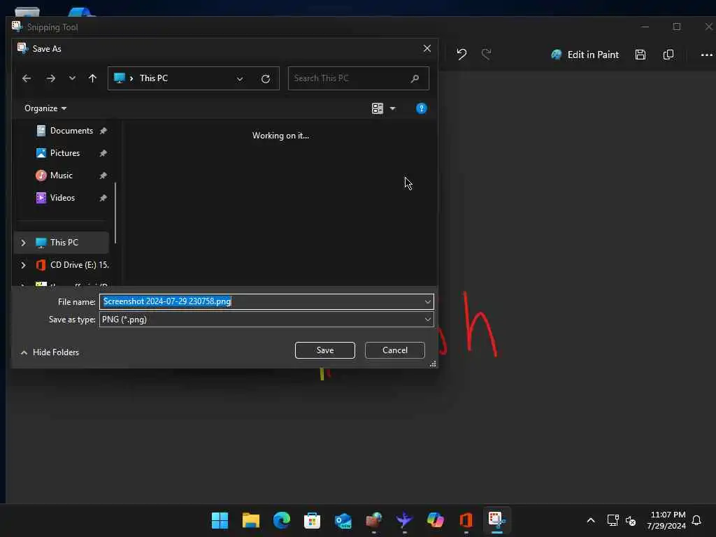Screen dimensions: 716x537
Task: Click the muted volume tray icon
Action: pos(631,520)
